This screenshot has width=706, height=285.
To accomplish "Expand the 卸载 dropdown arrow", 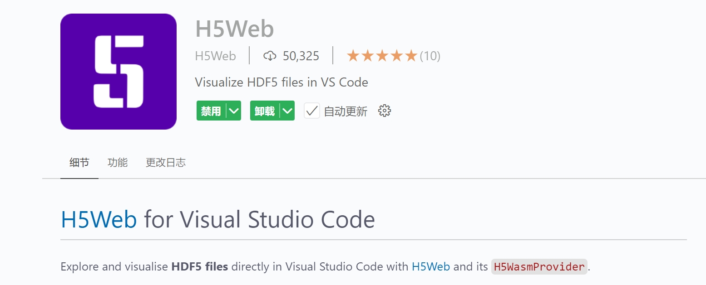I will [x=287, y=111].
